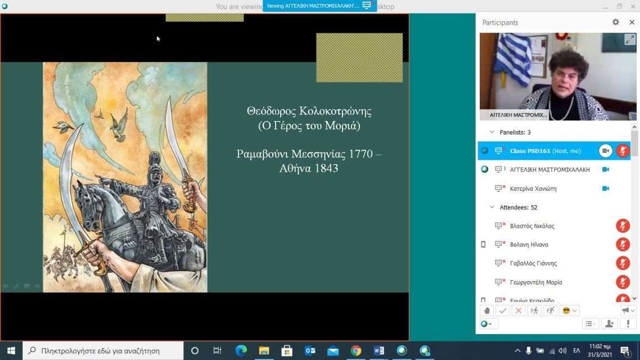Unmute the microphone for Class PSD161

(x=623, y=151)
